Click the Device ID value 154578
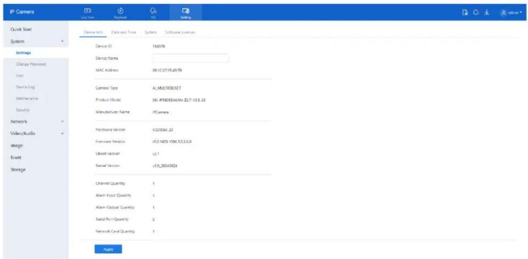 pos(158,46)
